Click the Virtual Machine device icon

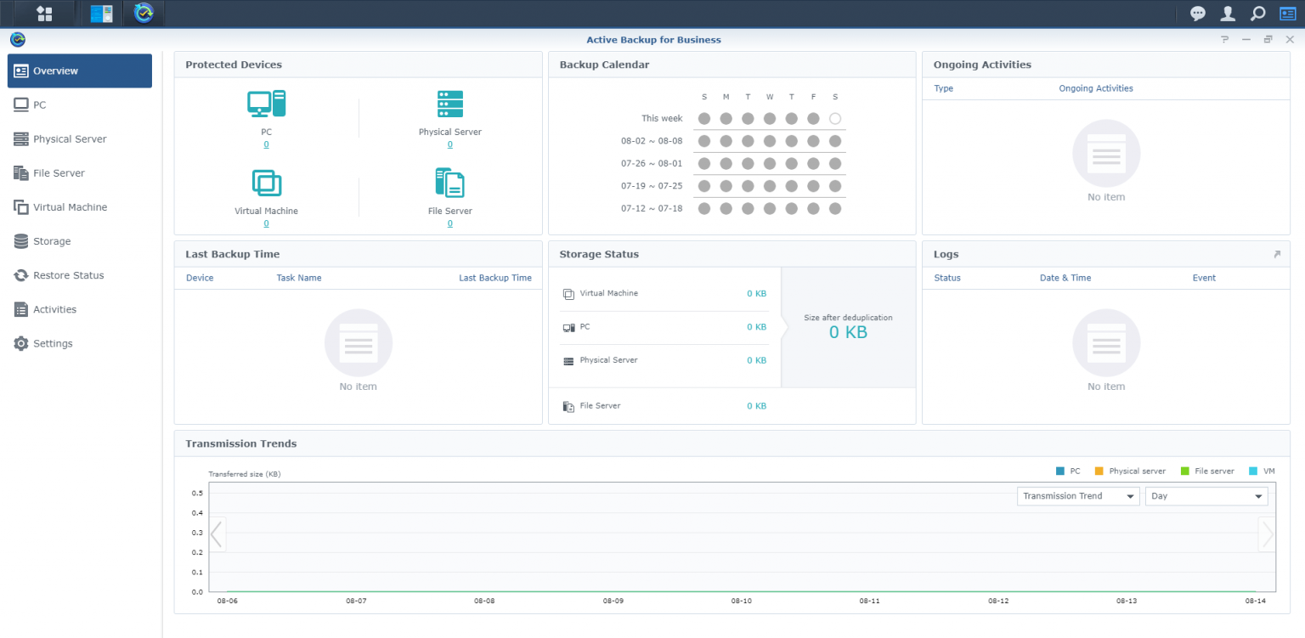[x=266, y=183]
